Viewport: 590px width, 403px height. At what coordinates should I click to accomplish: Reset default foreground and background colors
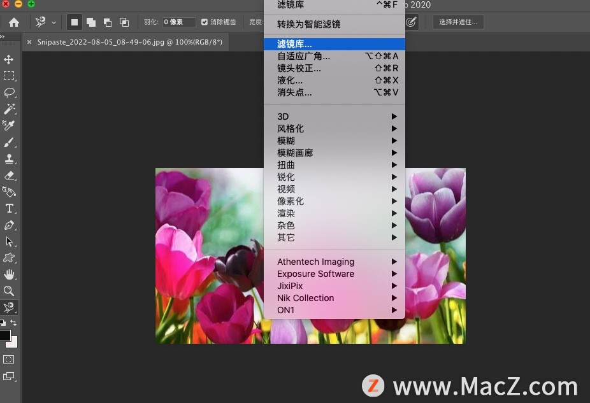pyautogui.click(x=3, y=323)
